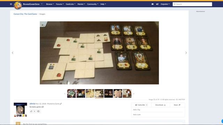Click the 'So lame game xD' caption text
The width and height of the screenshot is (223, 125).
click(x=37, y=107)
